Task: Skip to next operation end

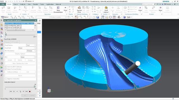Action: tap(27, 91)
